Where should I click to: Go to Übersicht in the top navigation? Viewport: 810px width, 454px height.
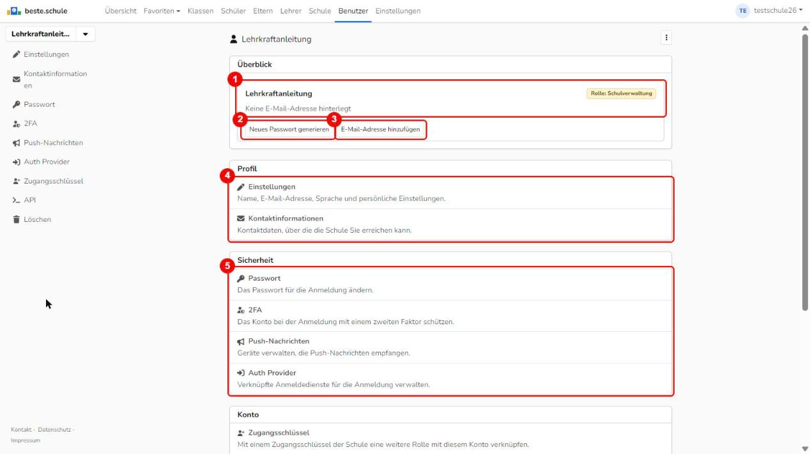pyautogui.click(x=121, y=11)
